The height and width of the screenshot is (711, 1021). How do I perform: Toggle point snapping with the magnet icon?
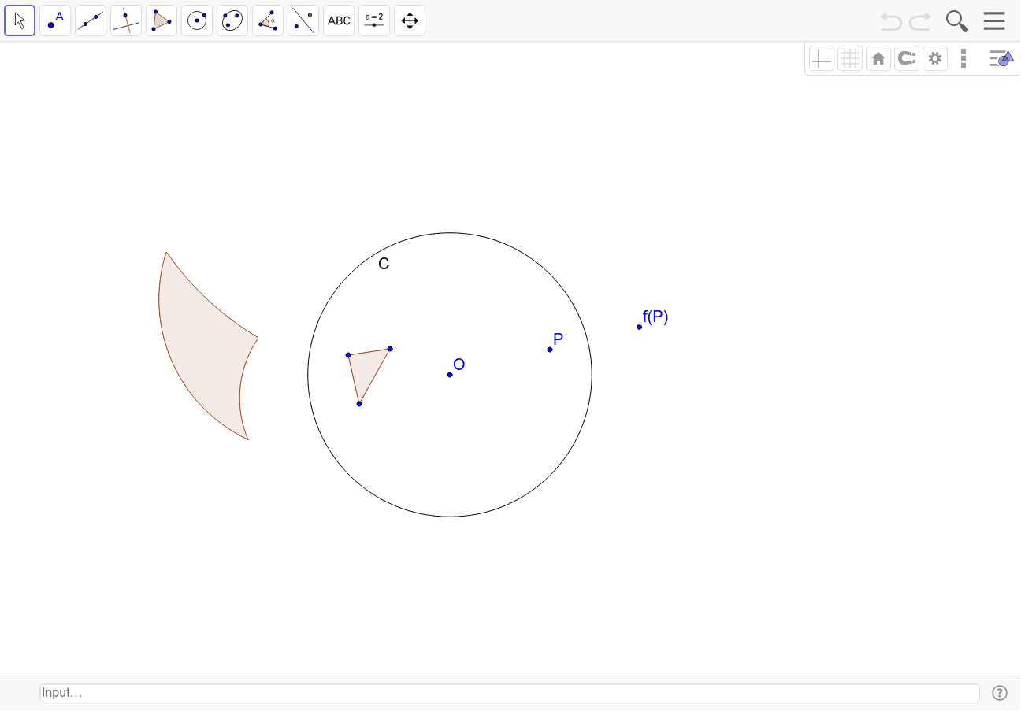click(906, 57)
